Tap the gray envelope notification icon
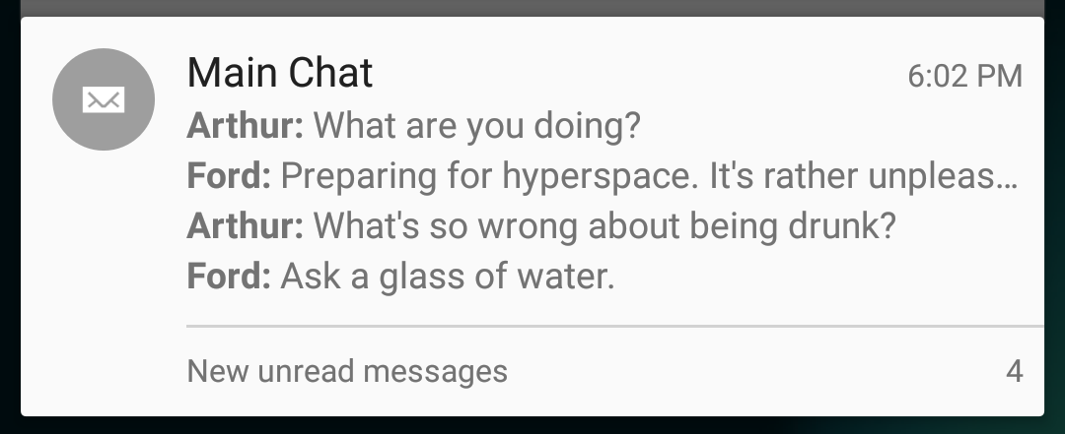Viewport: 1065px width, 434px height. coord(104,99)
